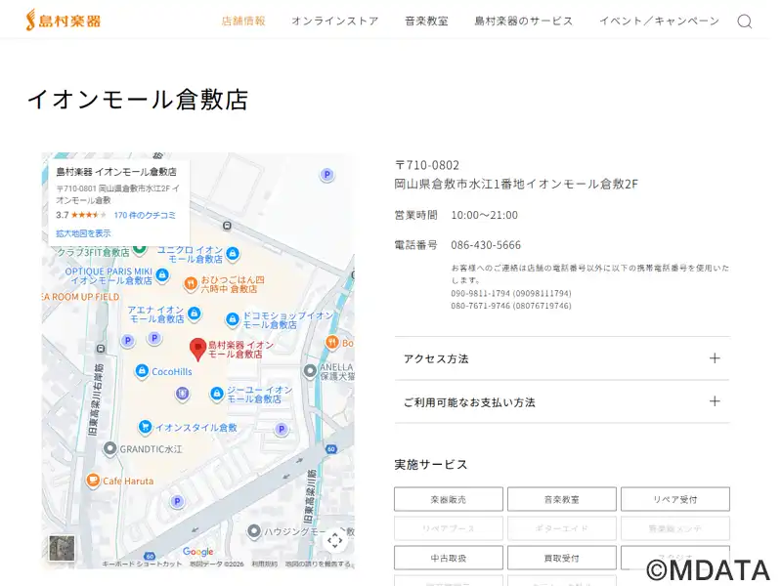
Task: Click the おひつごはん四六時中 restaurant marker
Action: (191, 283)
